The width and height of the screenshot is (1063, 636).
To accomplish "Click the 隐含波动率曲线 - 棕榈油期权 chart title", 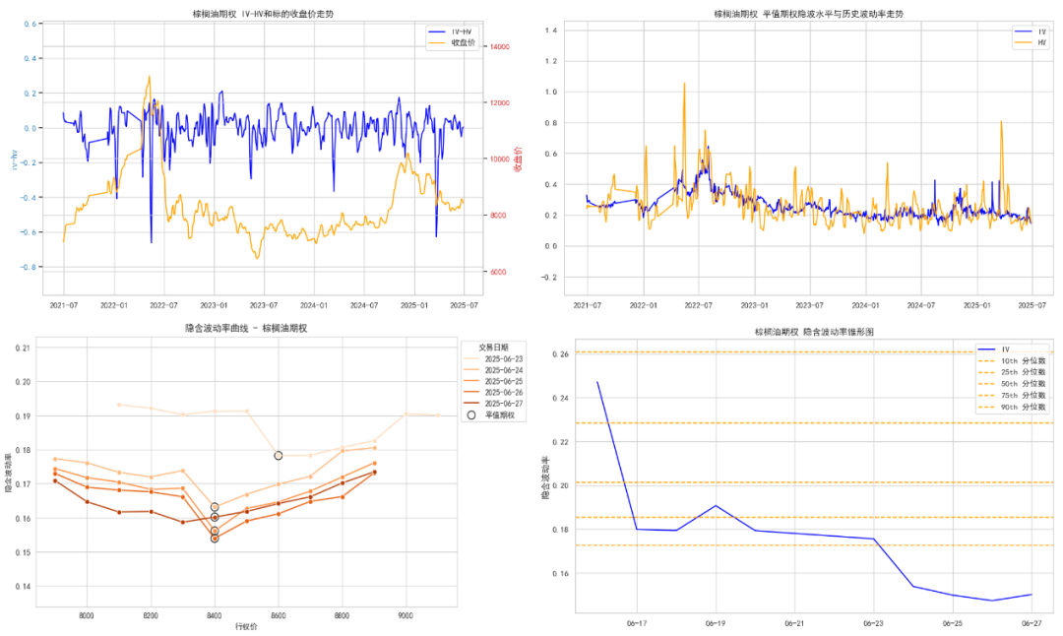I will [x=246, y=328].
